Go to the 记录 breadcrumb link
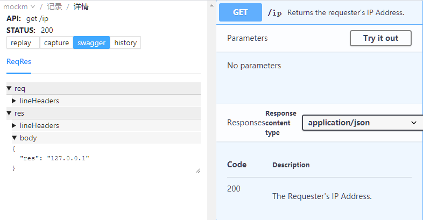This screenshot has height=220, width=423. [x=54, y=6]
